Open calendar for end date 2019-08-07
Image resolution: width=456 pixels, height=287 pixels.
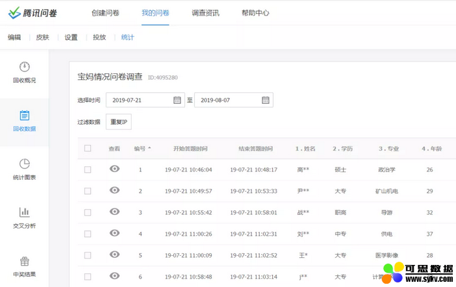point(266,100)
